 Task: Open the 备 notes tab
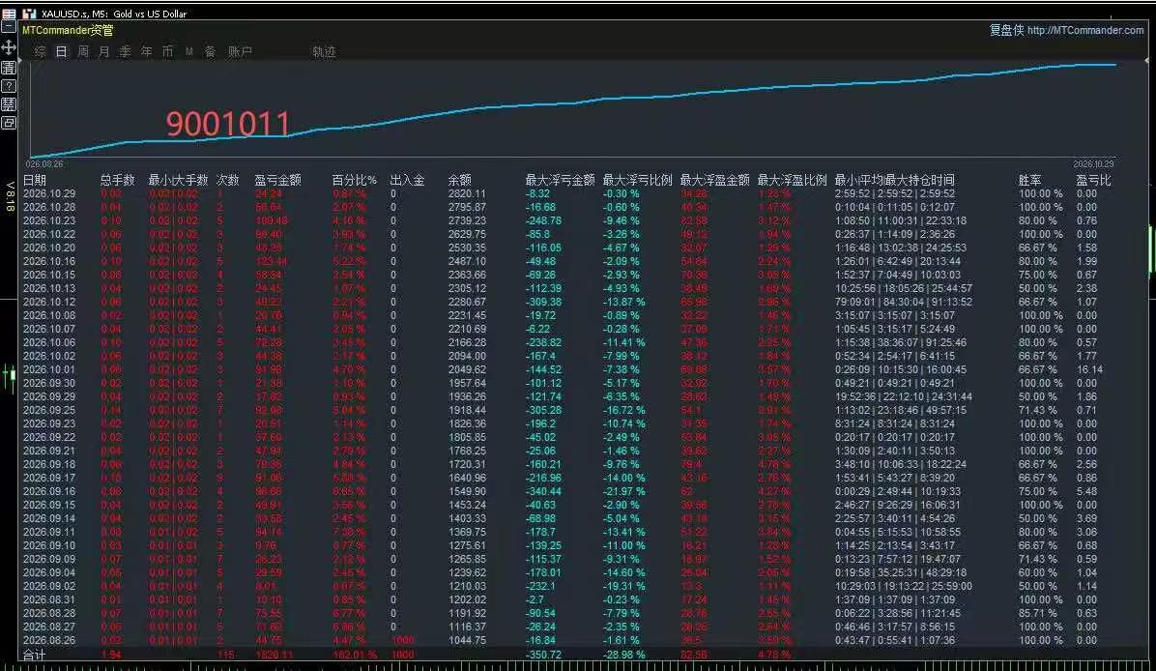[210, 51]
